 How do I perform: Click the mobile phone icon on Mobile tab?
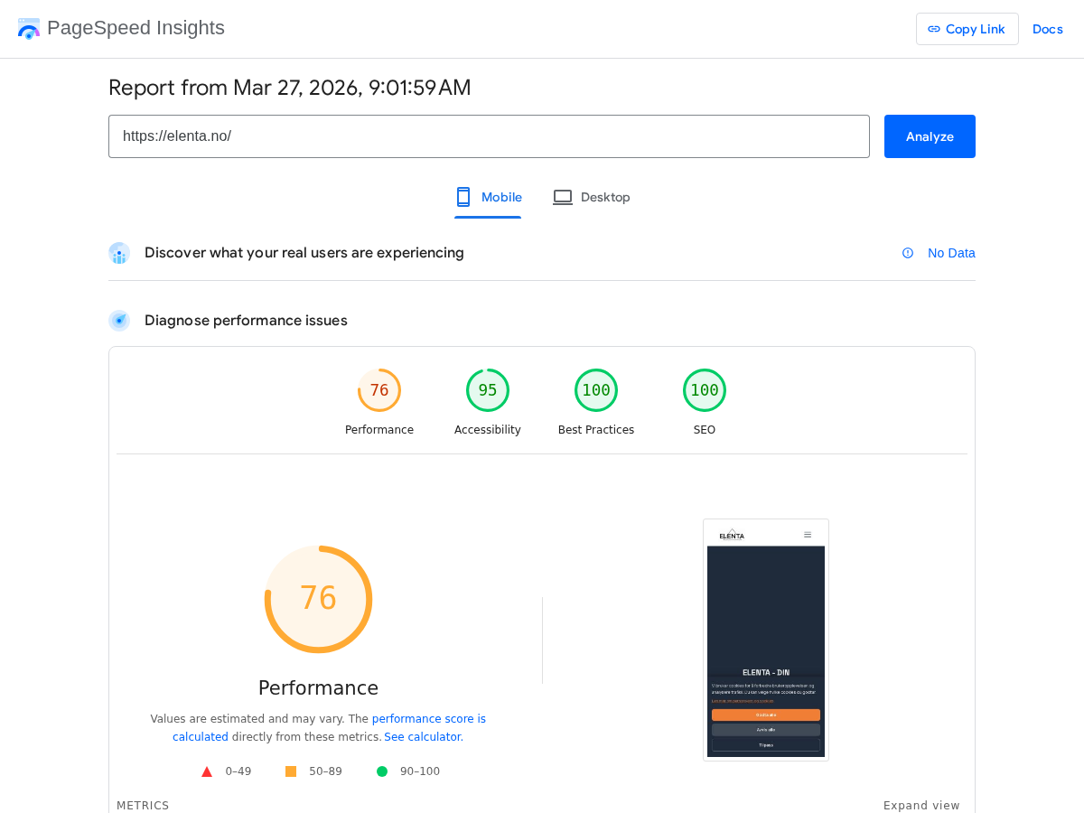(x=463, y=196)
